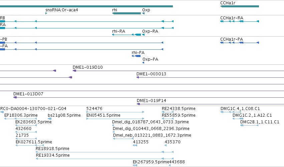
Task: Click the thick rhi-RA exon block
Action: coord(138,35)
